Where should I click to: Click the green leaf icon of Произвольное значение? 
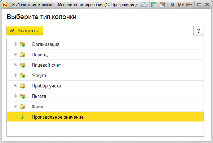(22, 117)
